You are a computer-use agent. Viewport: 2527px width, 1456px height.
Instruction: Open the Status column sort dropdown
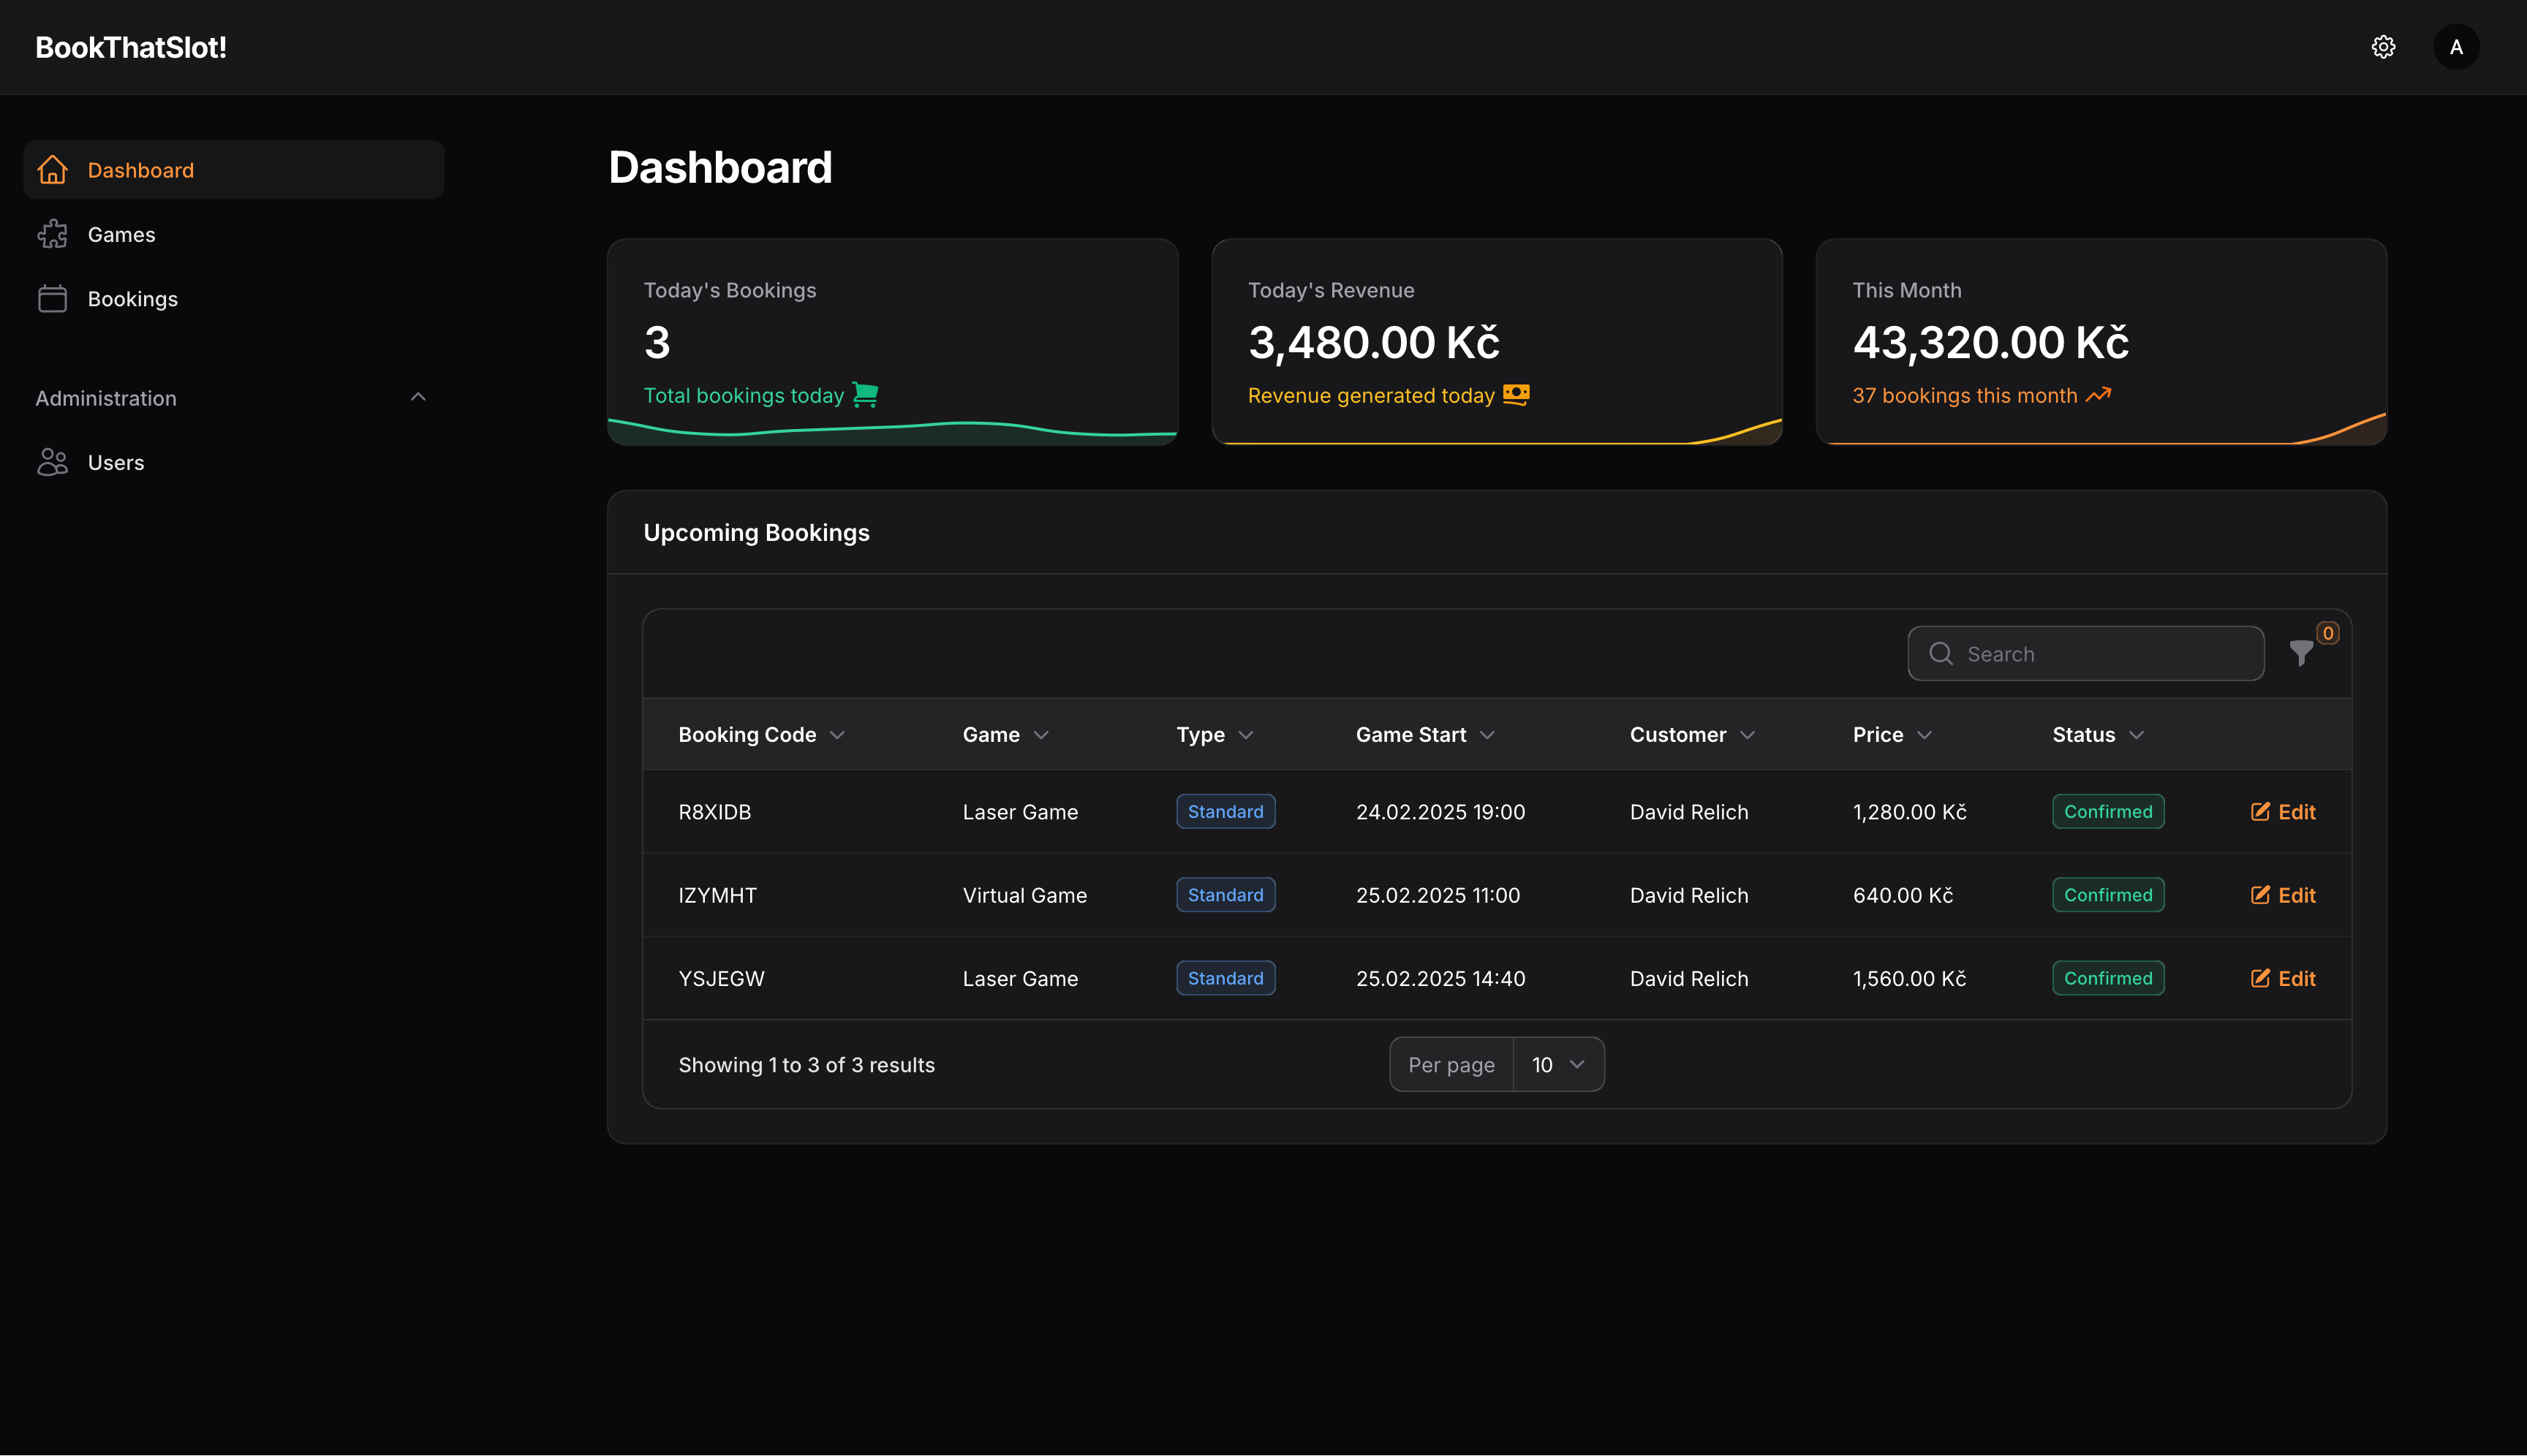(2137, 734)
